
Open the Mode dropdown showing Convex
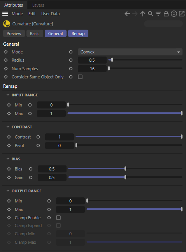[x=130, y=52]
